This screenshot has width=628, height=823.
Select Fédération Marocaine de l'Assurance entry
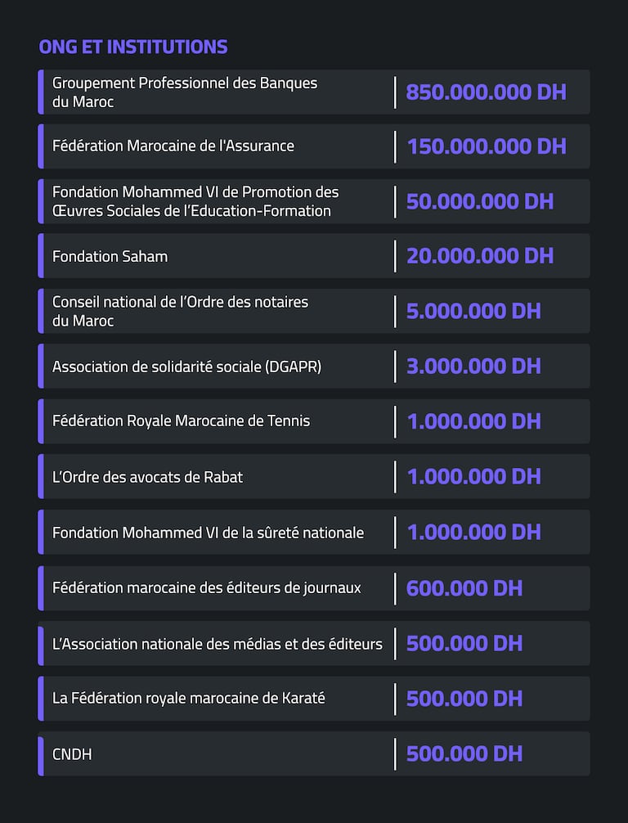(x=173, y=146)
